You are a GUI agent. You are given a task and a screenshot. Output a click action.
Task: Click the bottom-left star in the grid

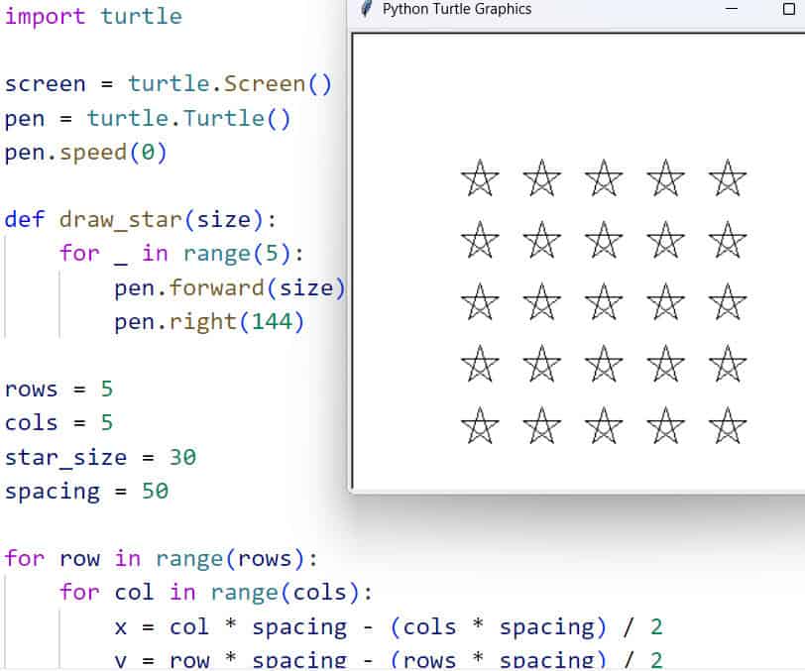pyautogui.click(x=480, y=426)
